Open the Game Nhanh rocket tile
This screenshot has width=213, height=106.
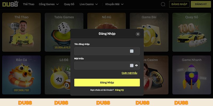pos(191,75)
